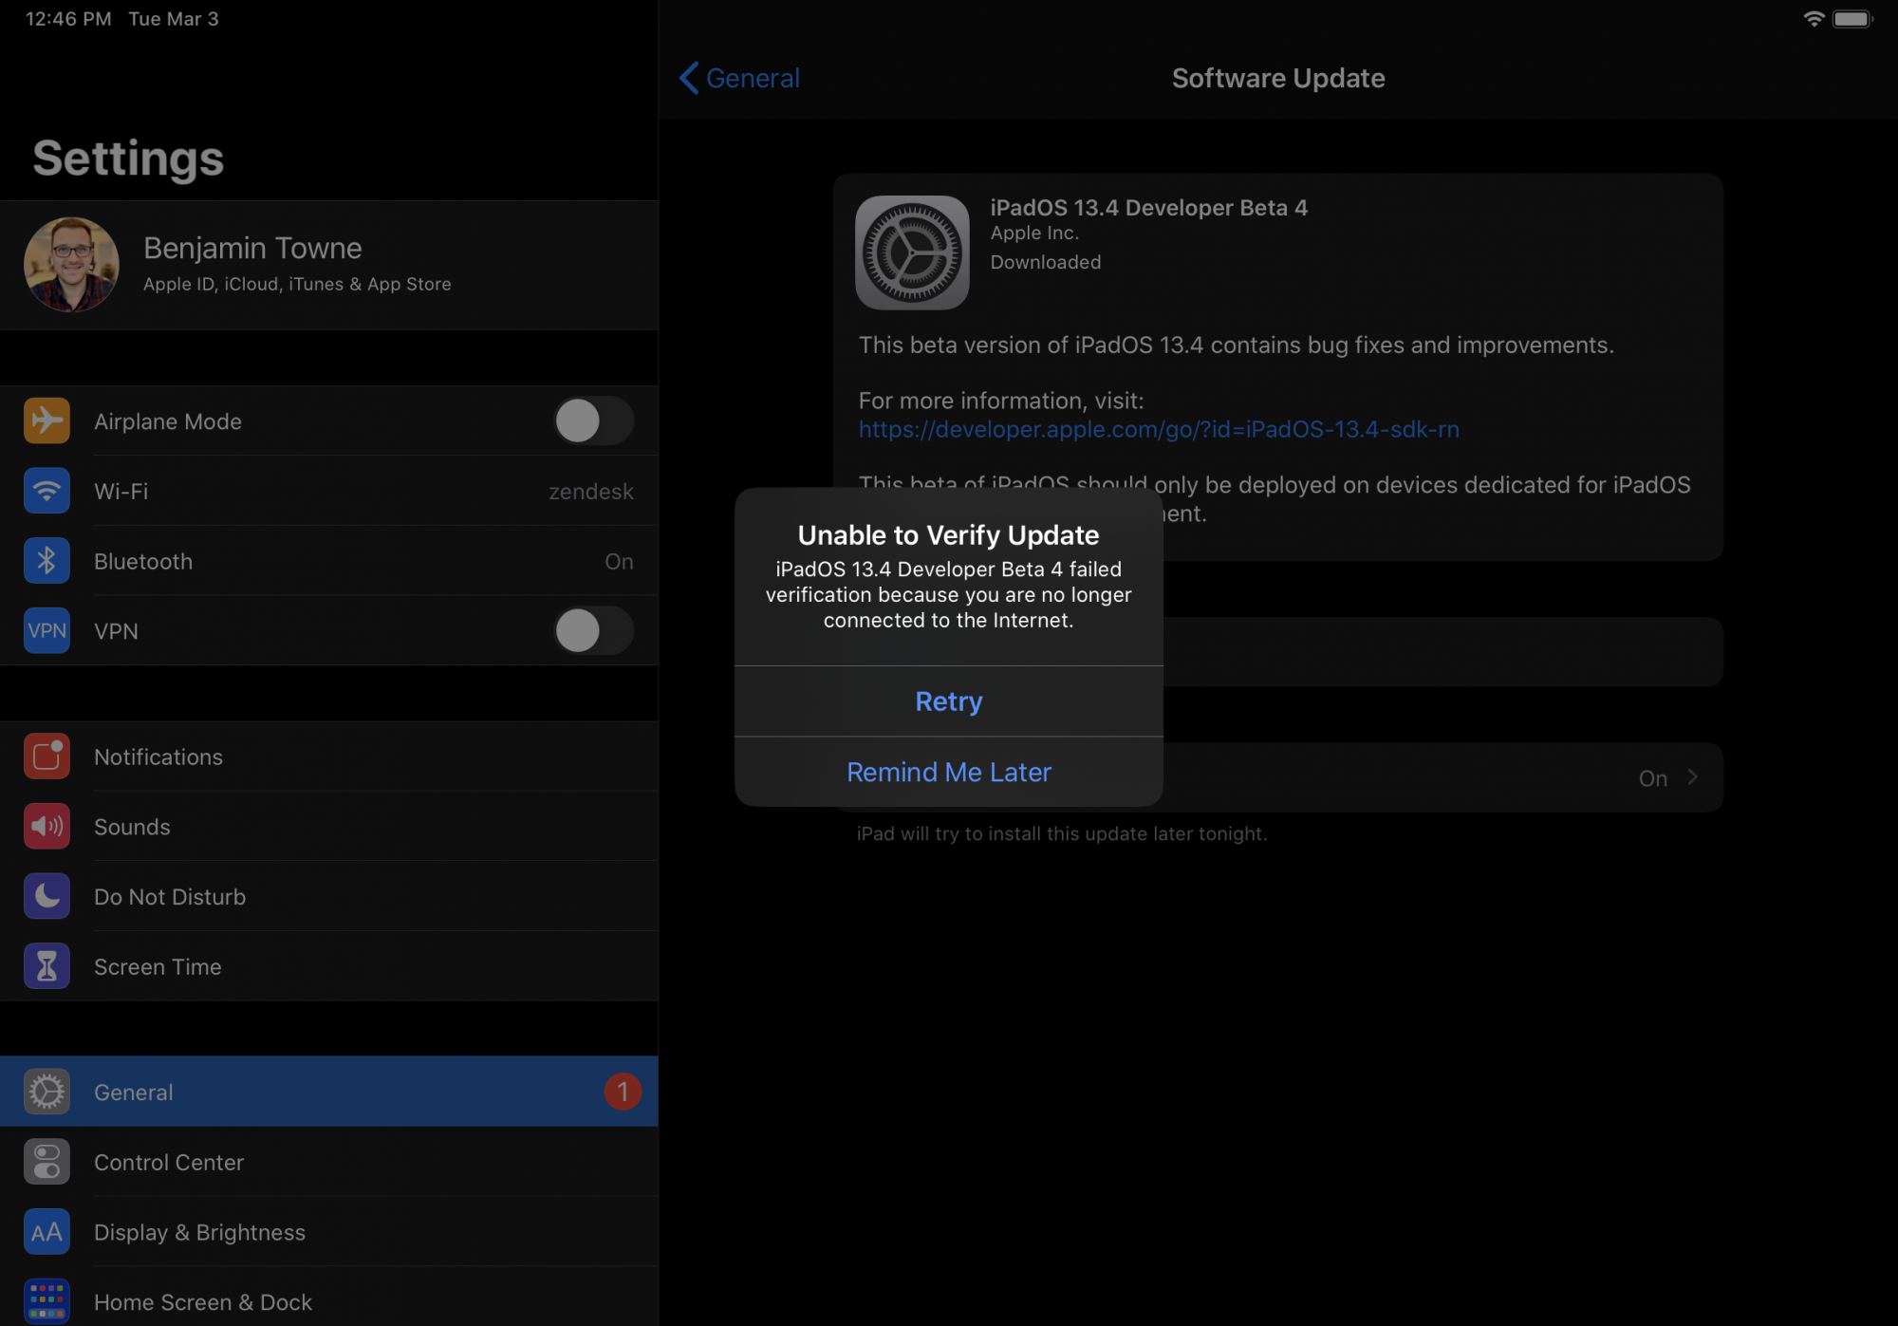
Task: Tap the Home Screen & Dock icon
Action: pos(47,1301)
